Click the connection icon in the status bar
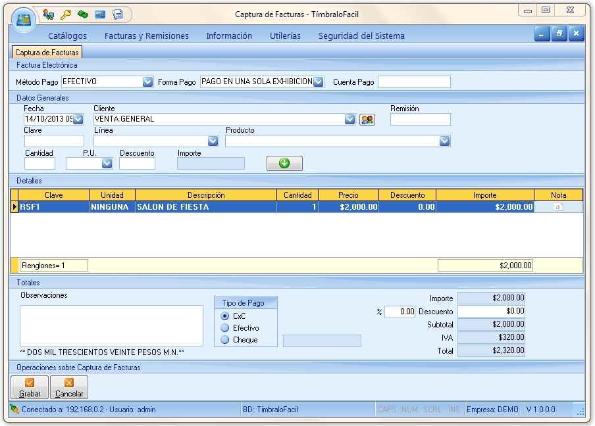 [x=14, y=410]
